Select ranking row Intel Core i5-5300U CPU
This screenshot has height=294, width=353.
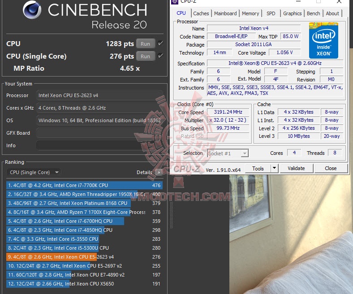tap(84, 248)
